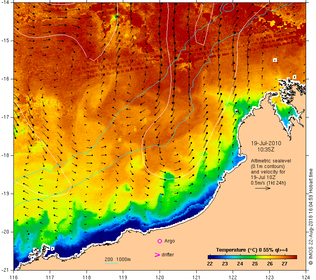Click the magenta Argo circle legend symbol
Screen dimensions: 316x280
tap(160, 241)
